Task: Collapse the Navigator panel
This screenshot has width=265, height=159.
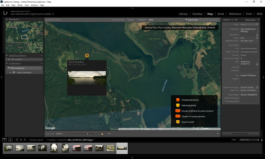Action: coord(7,19)
